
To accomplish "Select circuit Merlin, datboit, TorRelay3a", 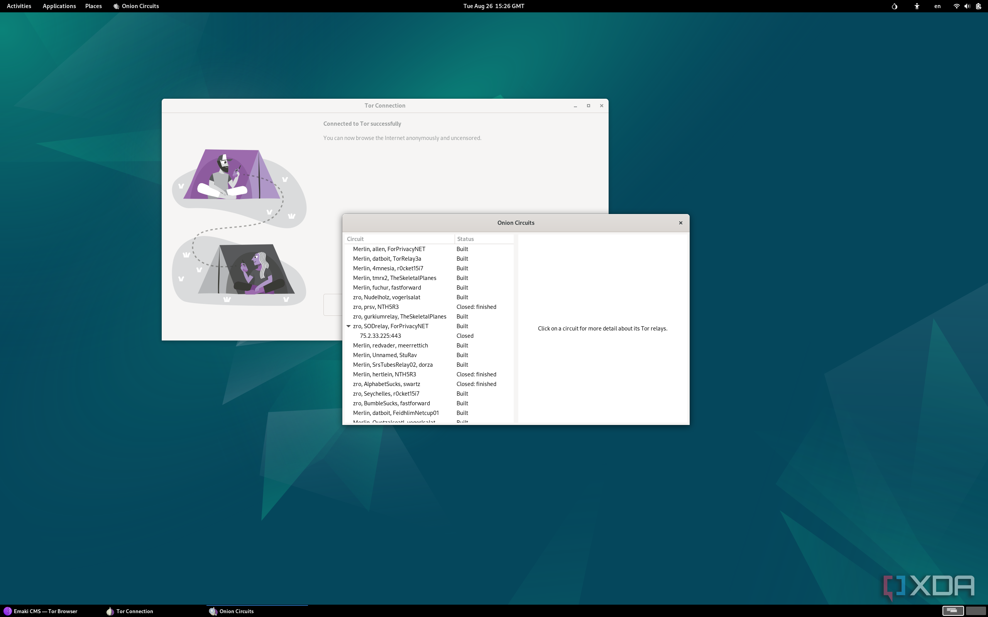I will pos(429,259).
